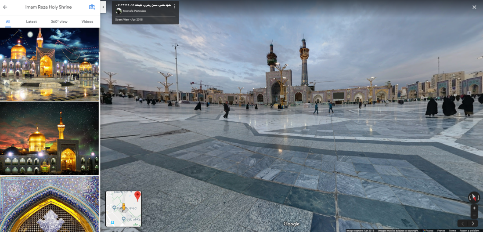Image resolution: width=483 pixels, height=232 pixels.
Task: Switch to the Latest tab
Action: click(x=32, y=22)
